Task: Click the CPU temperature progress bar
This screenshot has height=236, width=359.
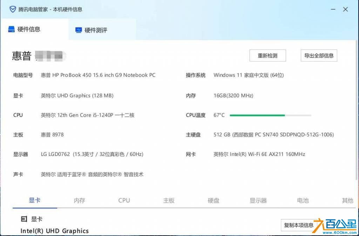Action: [270, 115]
